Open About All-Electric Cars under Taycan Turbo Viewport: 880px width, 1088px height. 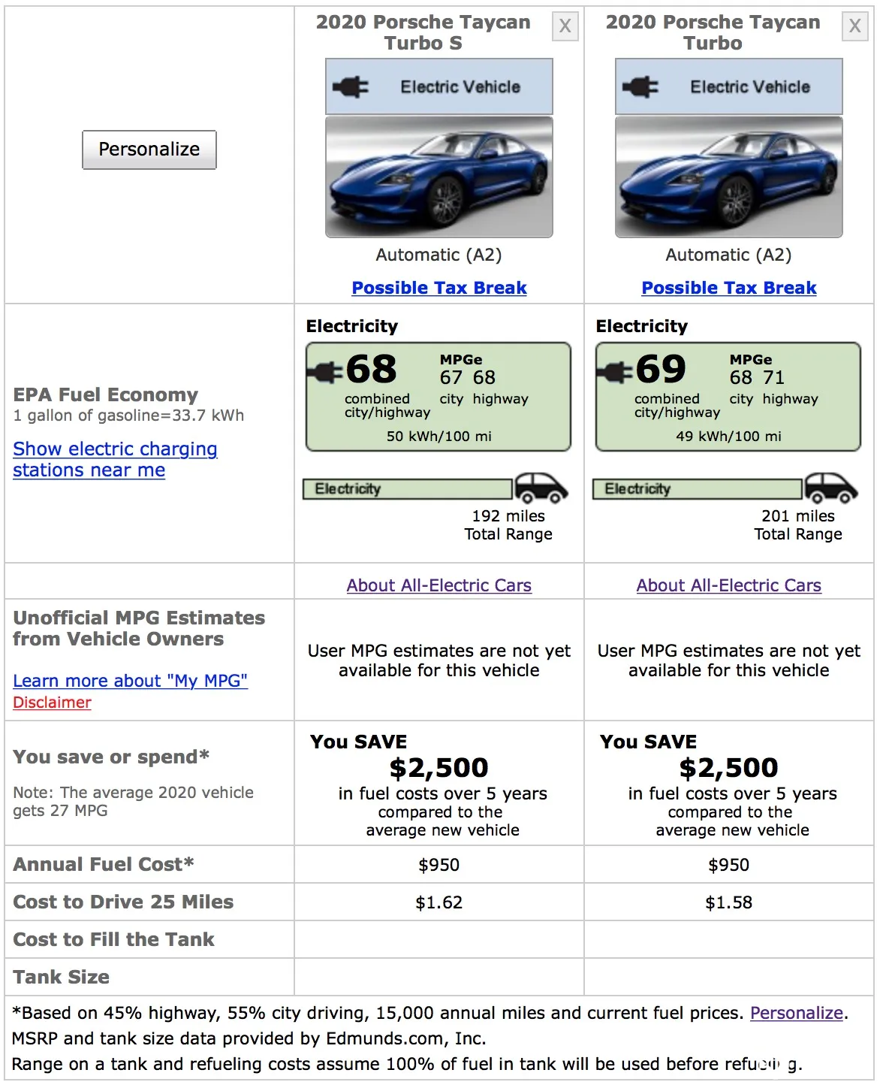(729, 585)
